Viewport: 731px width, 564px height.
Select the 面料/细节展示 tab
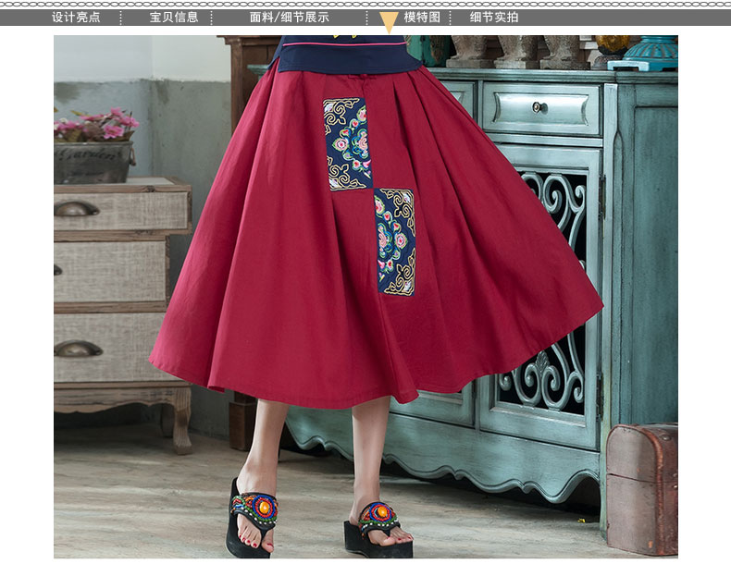click(x=289, y=17)
